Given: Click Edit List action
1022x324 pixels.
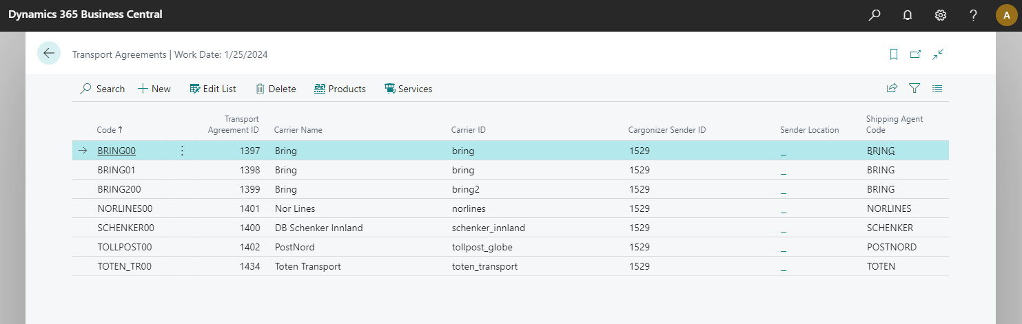Looking at the screenshot, I should pos(213,89).
